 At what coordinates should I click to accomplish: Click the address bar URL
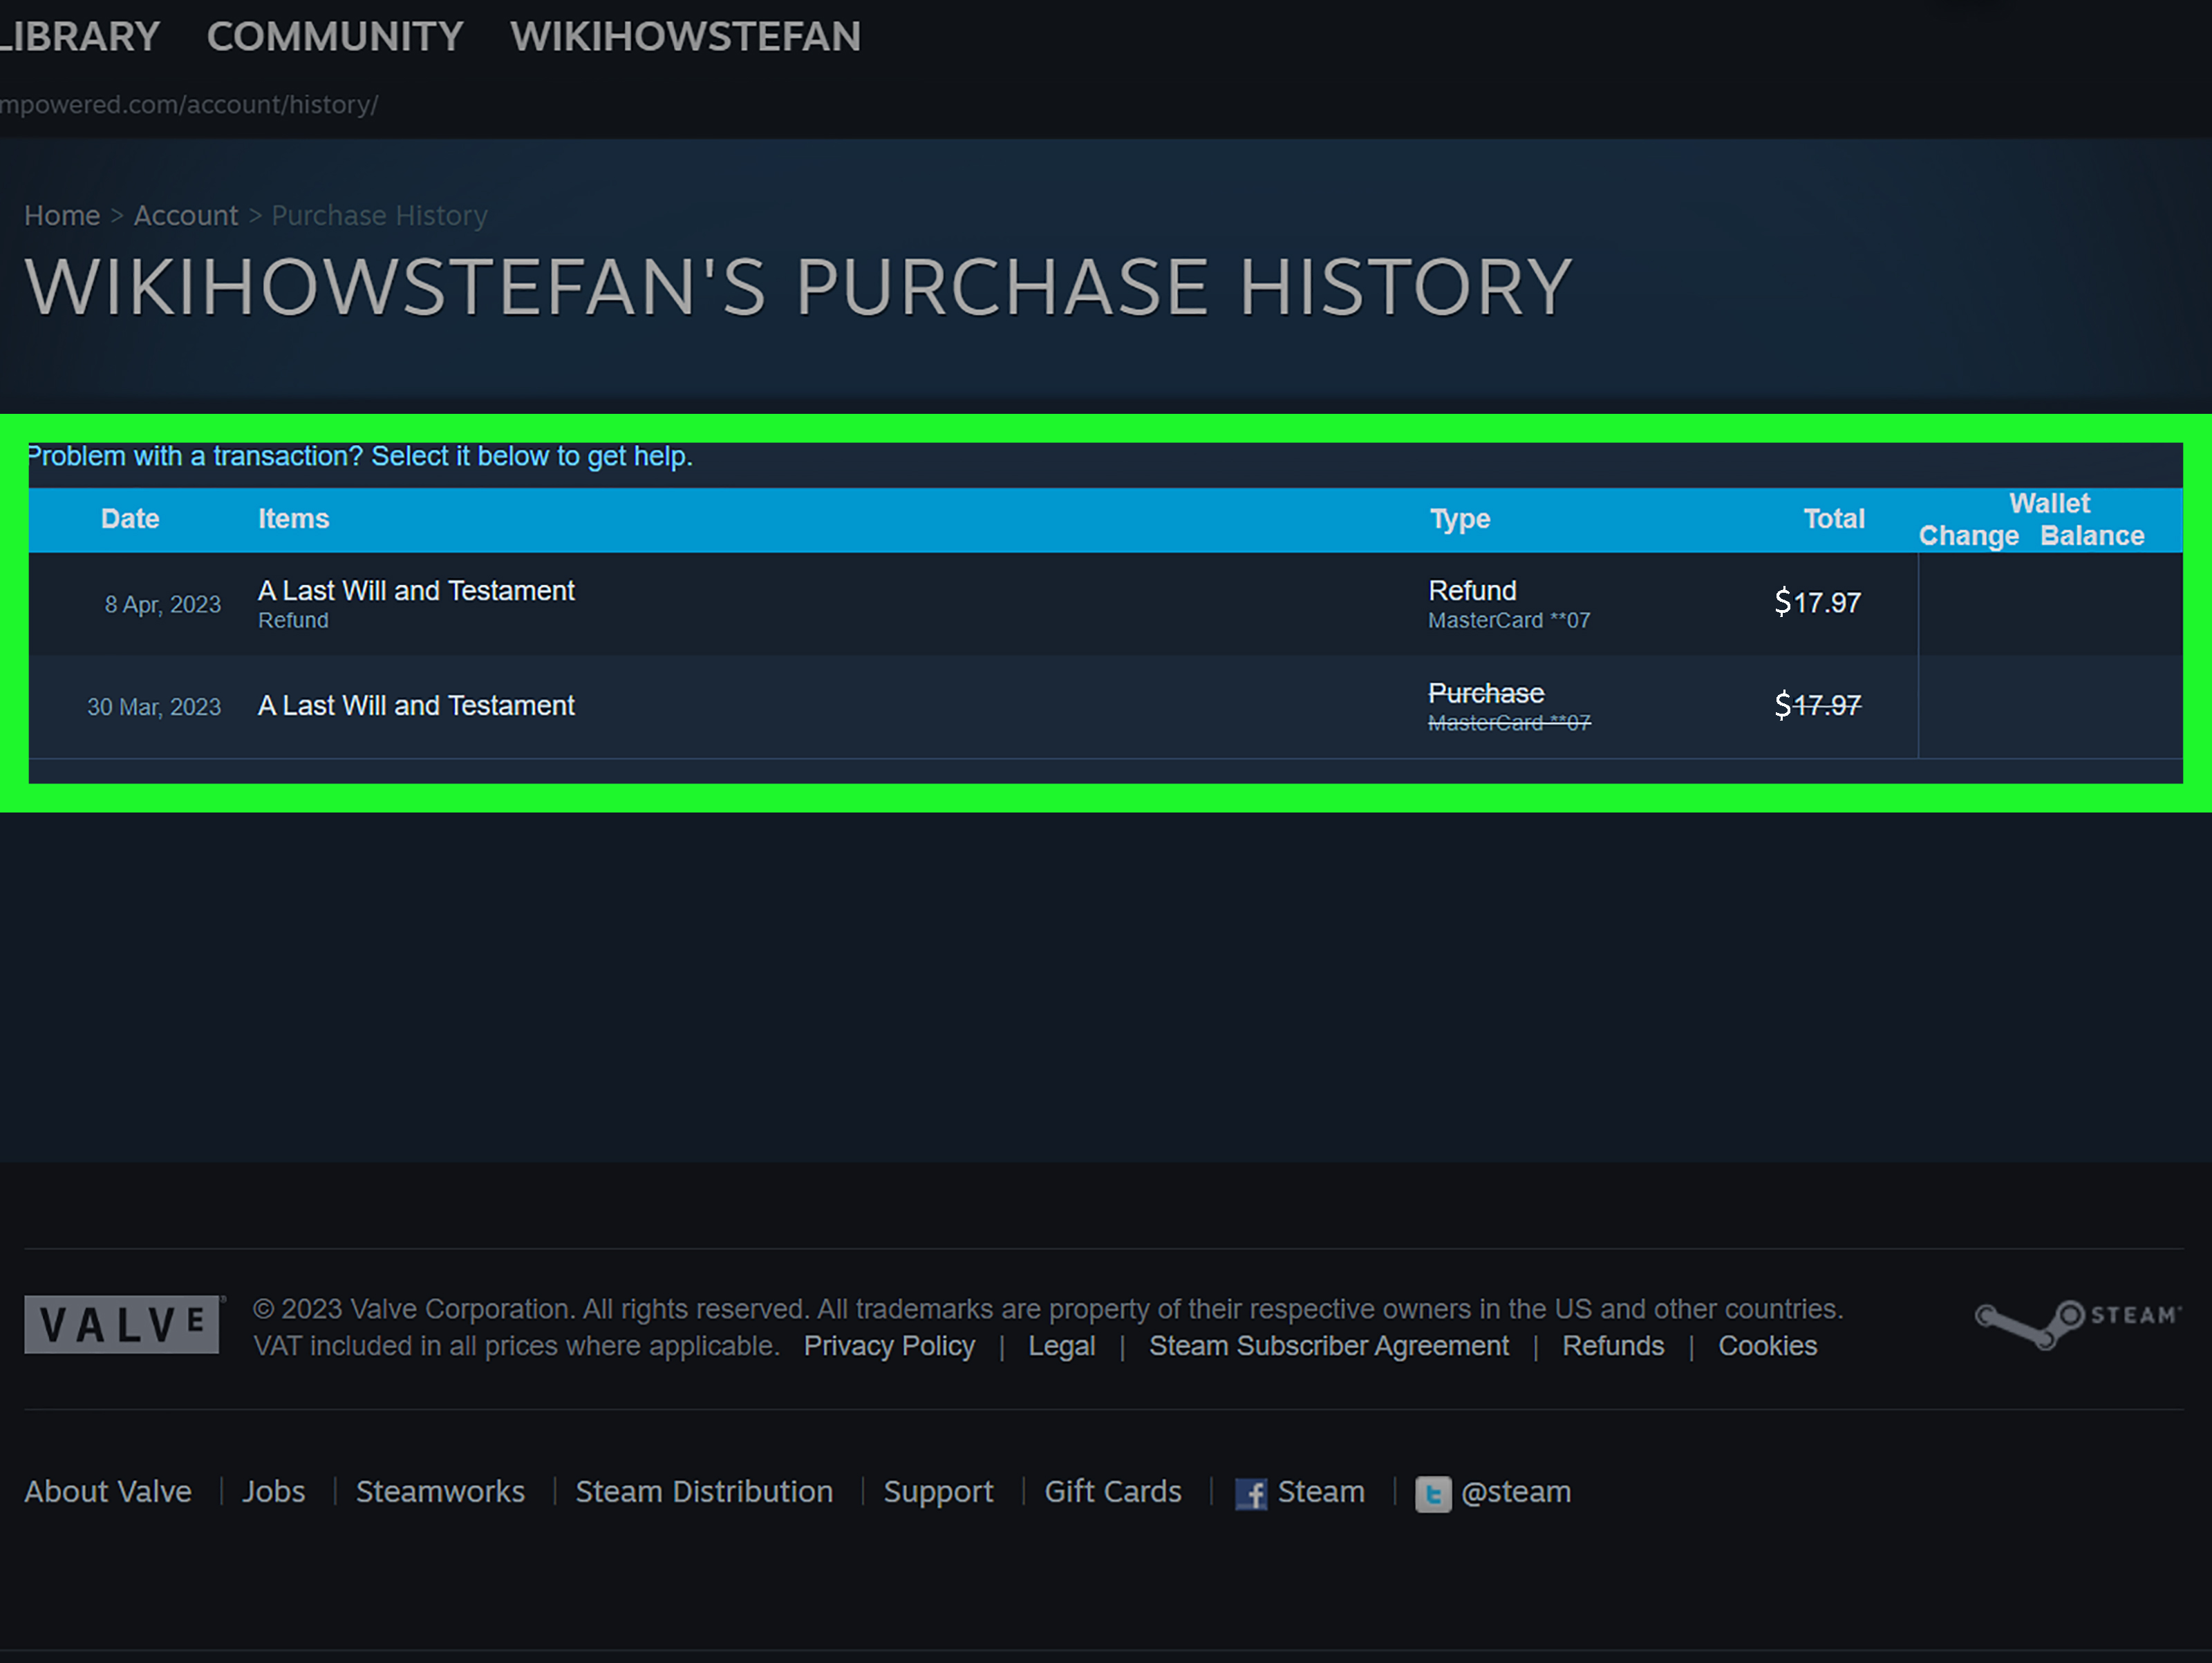pyautogui.click(x=190, y=104)
